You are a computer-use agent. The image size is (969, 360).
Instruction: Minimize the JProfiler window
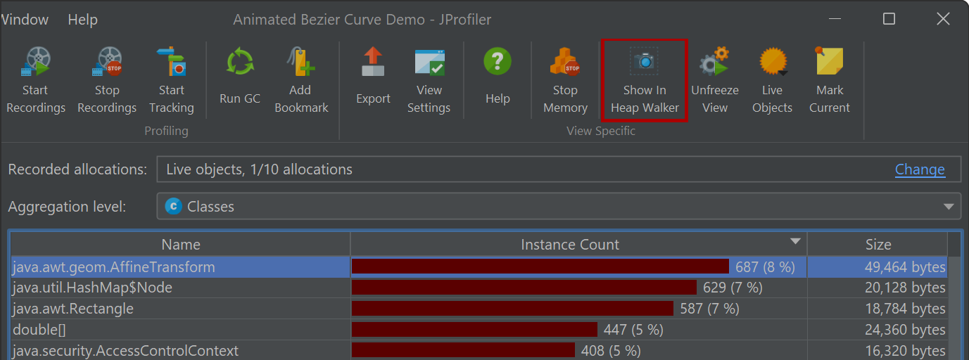coord(835,19)
